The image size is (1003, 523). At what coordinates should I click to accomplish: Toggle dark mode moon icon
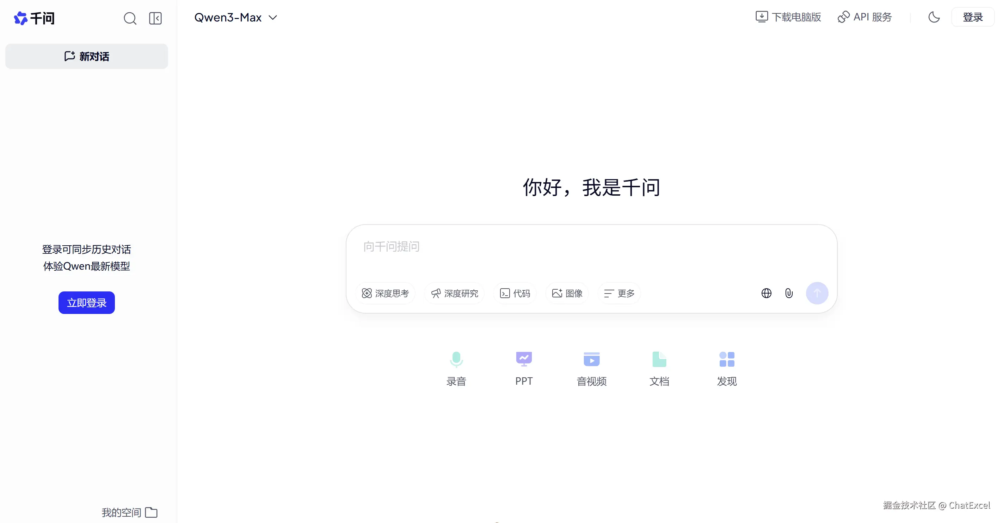(934, 17)
